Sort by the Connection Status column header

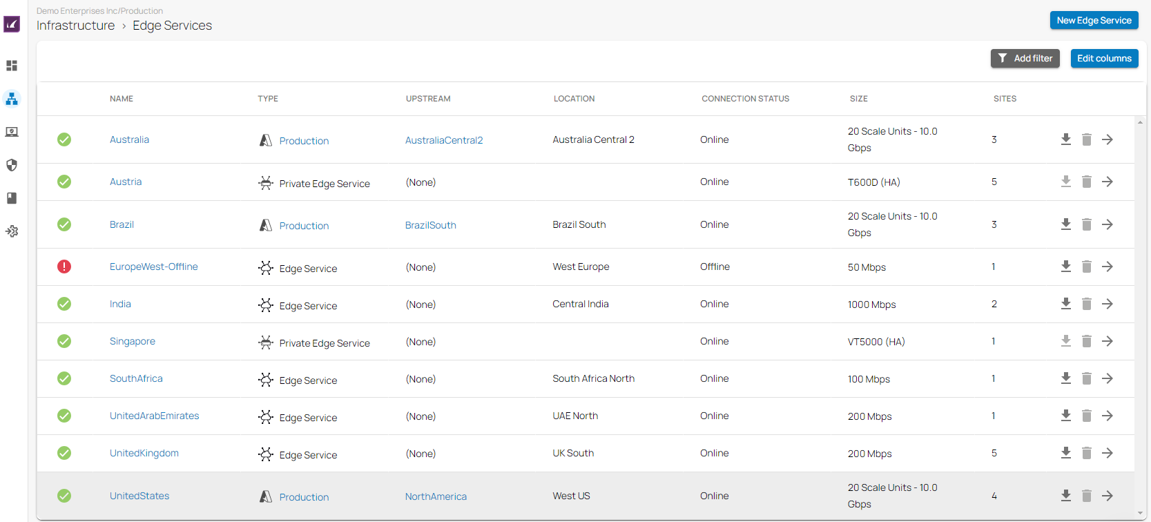click(745, 99)
